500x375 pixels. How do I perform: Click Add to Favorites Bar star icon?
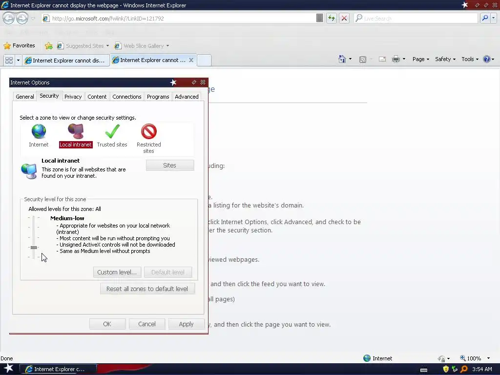click(49, 46)
